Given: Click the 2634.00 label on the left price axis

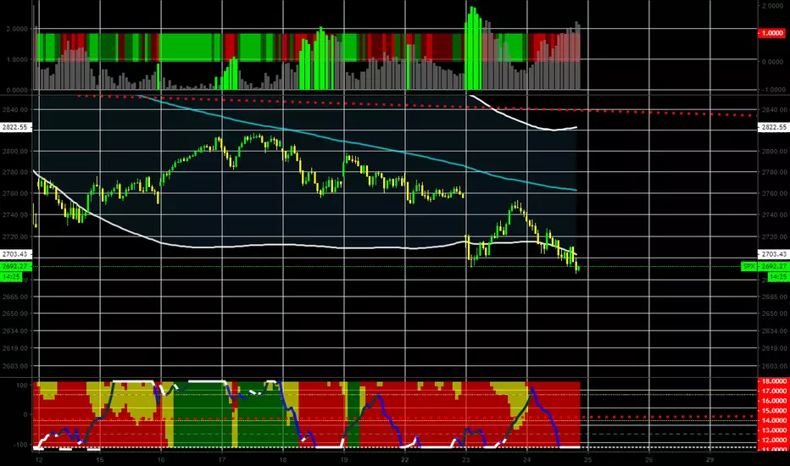Looking at the screenshot, I should click(x=15, y=331).
